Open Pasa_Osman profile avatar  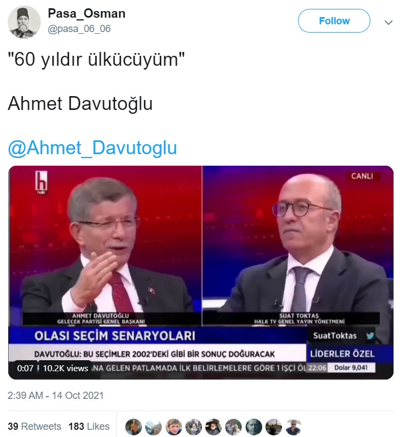(x=24, y=22)
